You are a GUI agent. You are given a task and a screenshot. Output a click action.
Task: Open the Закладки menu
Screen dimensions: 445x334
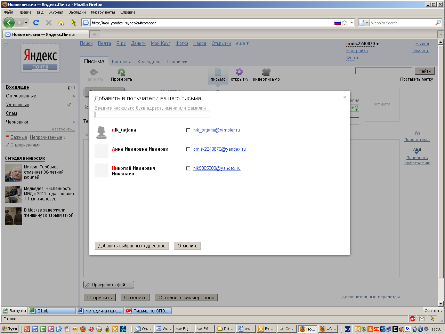[x=77, y=12]
